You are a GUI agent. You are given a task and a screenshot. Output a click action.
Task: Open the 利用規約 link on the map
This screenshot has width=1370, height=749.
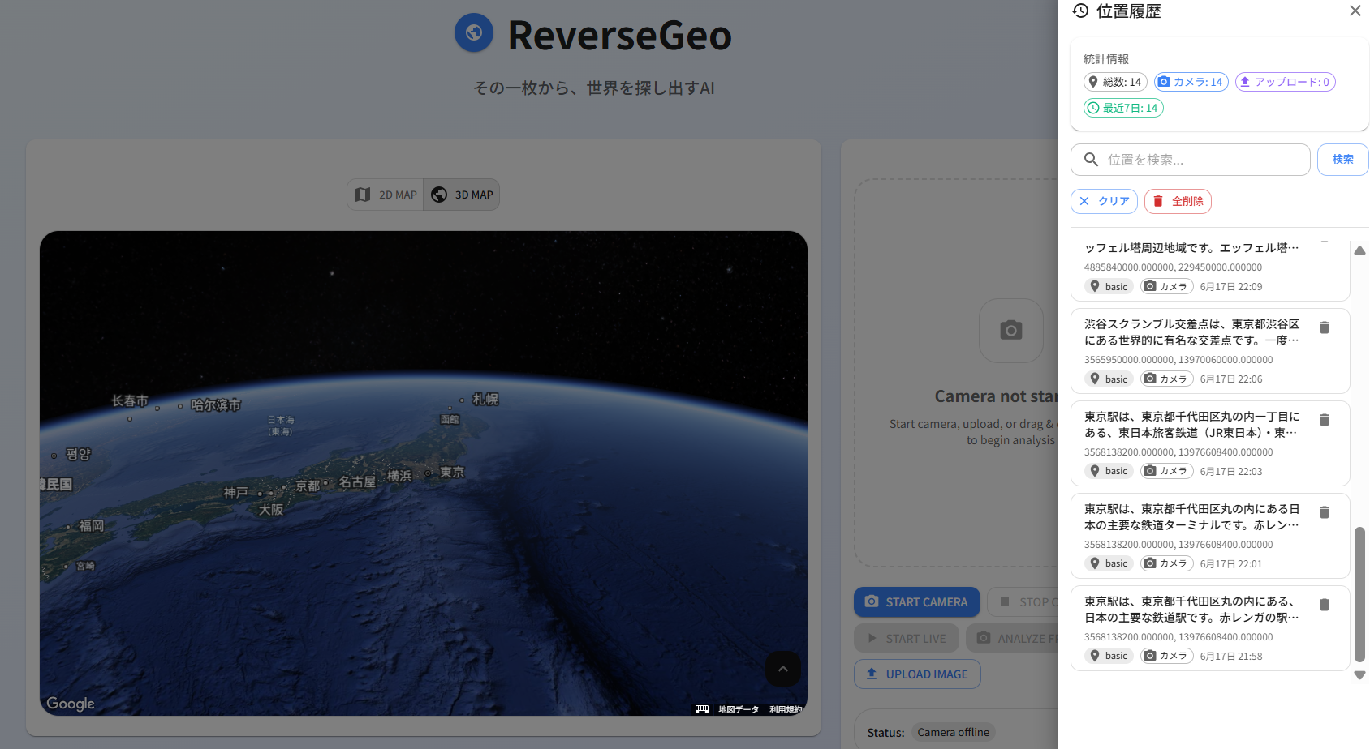[785, 708]
